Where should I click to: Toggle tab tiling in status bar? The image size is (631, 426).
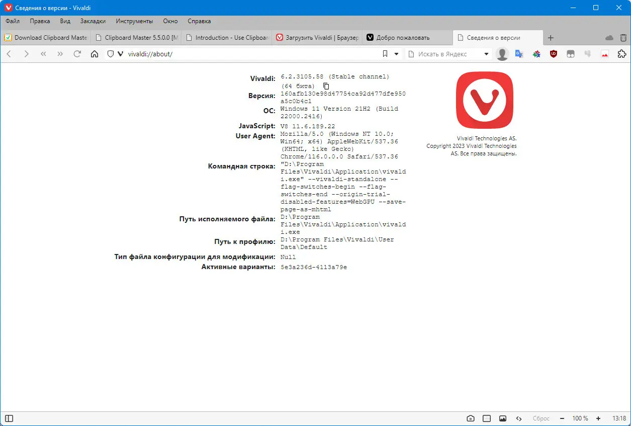(487, 418)
